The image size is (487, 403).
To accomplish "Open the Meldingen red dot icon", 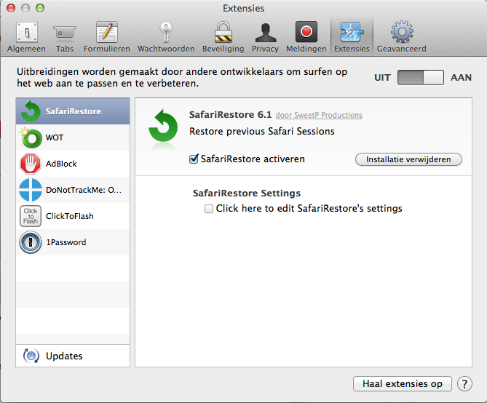I will coord(306,32).
